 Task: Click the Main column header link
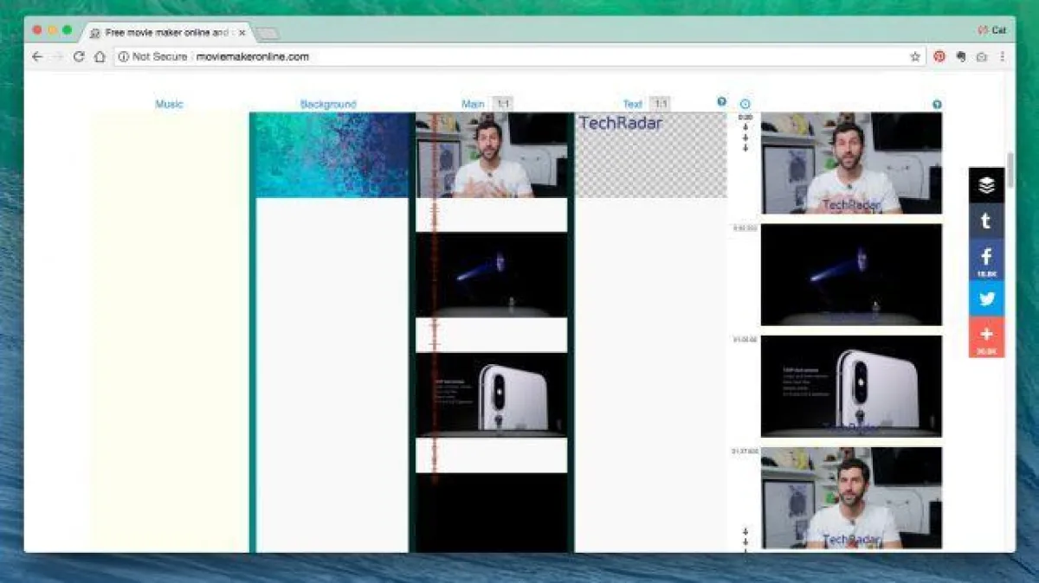coord(473,105)
